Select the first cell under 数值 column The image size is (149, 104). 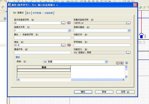44,70
